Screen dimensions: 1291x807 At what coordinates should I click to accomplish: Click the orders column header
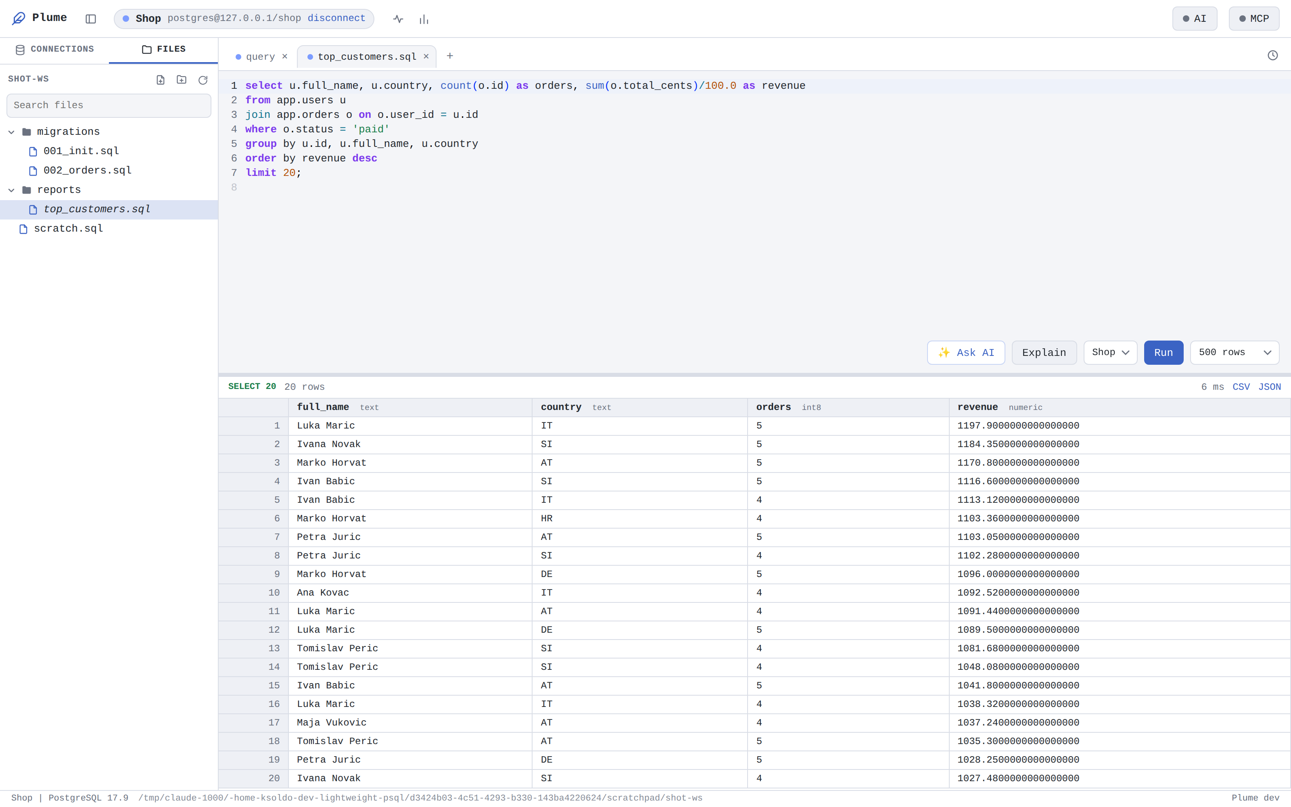tap(848, 407)
